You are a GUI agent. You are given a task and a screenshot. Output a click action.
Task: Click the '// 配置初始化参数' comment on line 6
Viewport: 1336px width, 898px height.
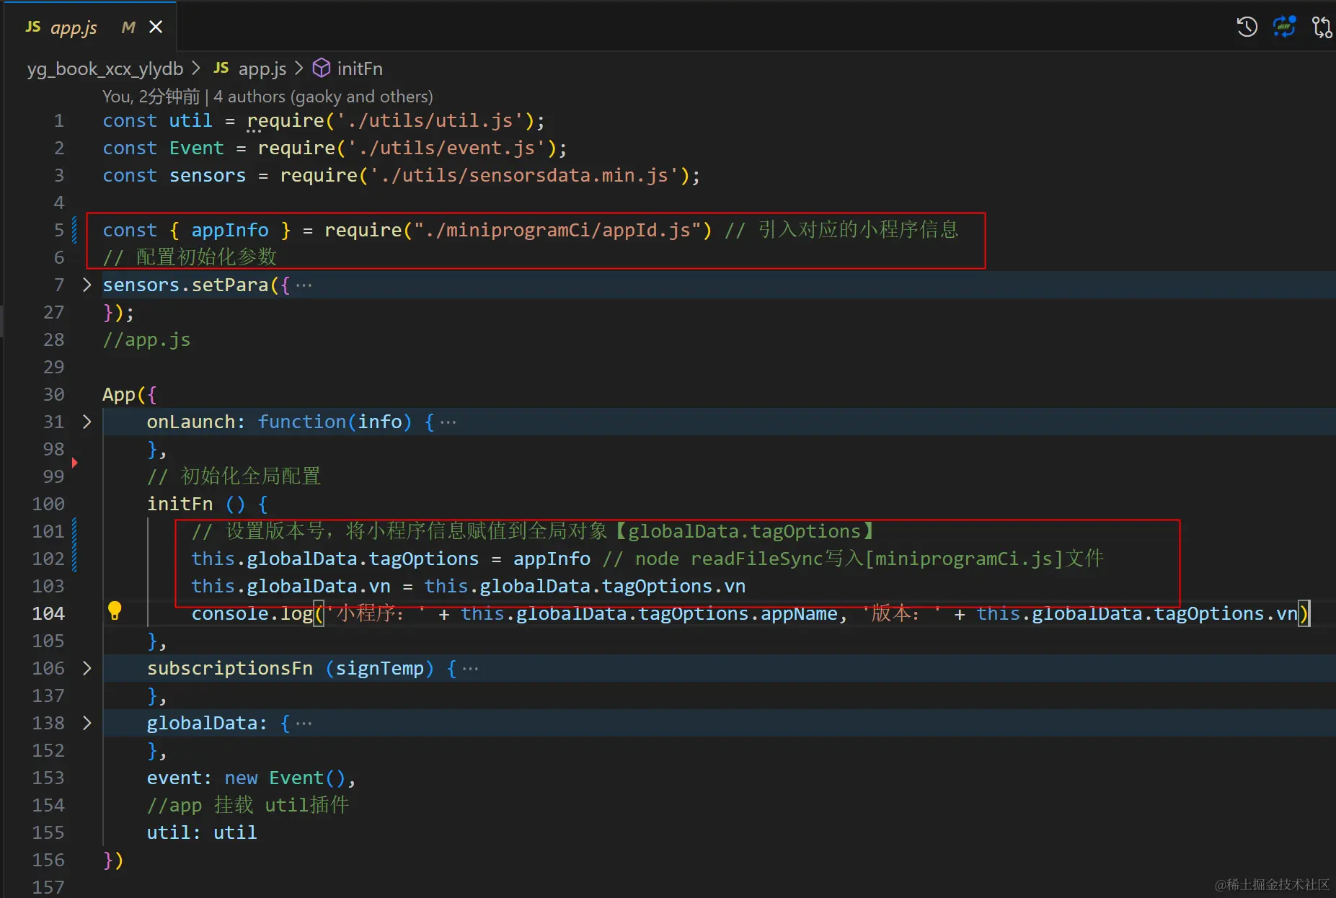point(190,257)
